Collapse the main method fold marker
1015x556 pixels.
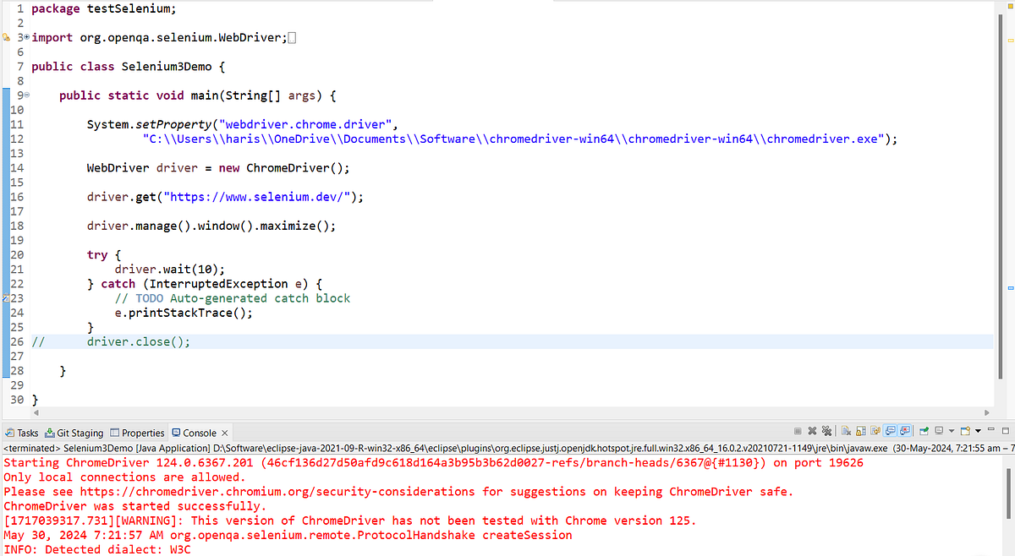pyautogui.click(x=26, y=95)
